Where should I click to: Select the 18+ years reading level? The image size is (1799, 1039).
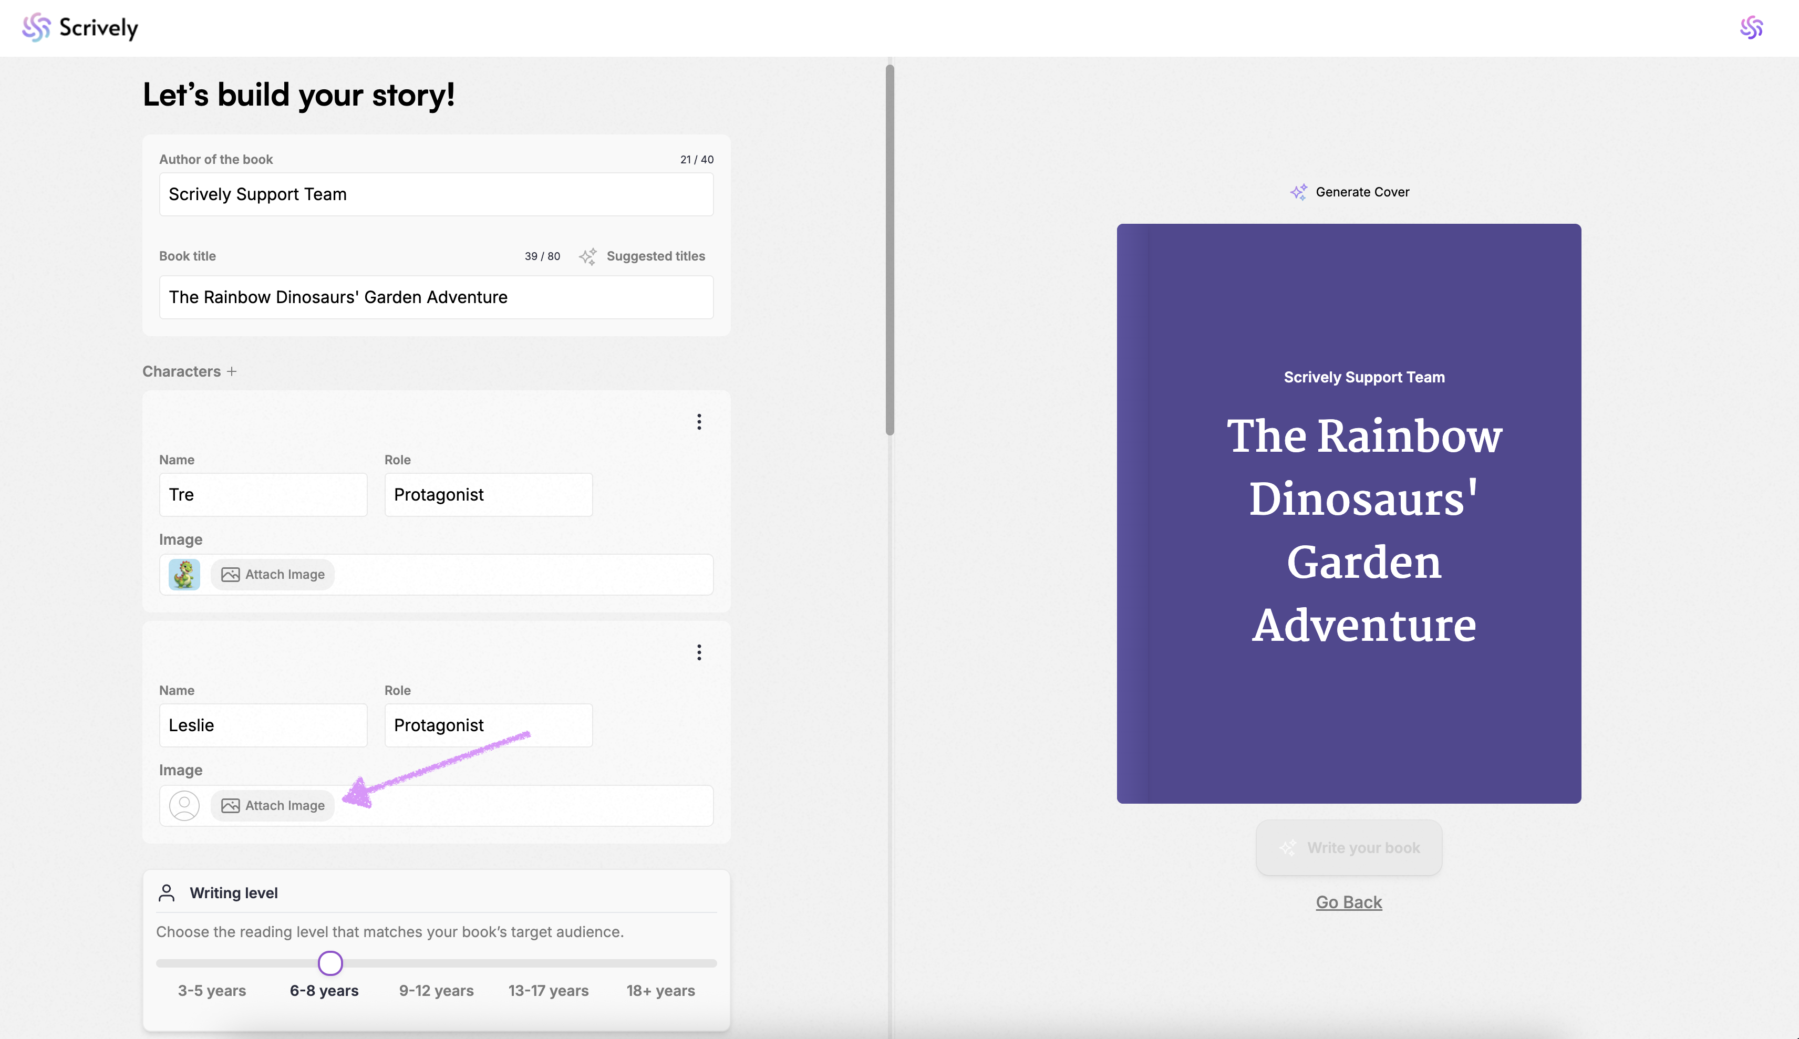pos(660,991)
